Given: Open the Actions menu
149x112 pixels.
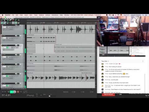Looking at the screenshot, I should (48, 15).
